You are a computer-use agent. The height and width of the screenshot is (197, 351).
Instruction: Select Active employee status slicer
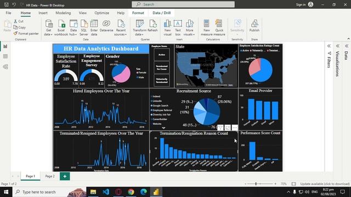pos(162,55)
